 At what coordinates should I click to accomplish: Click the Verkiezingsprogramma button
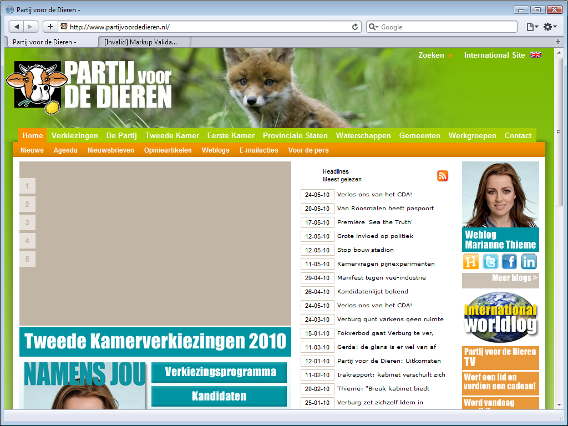point(219,372)
